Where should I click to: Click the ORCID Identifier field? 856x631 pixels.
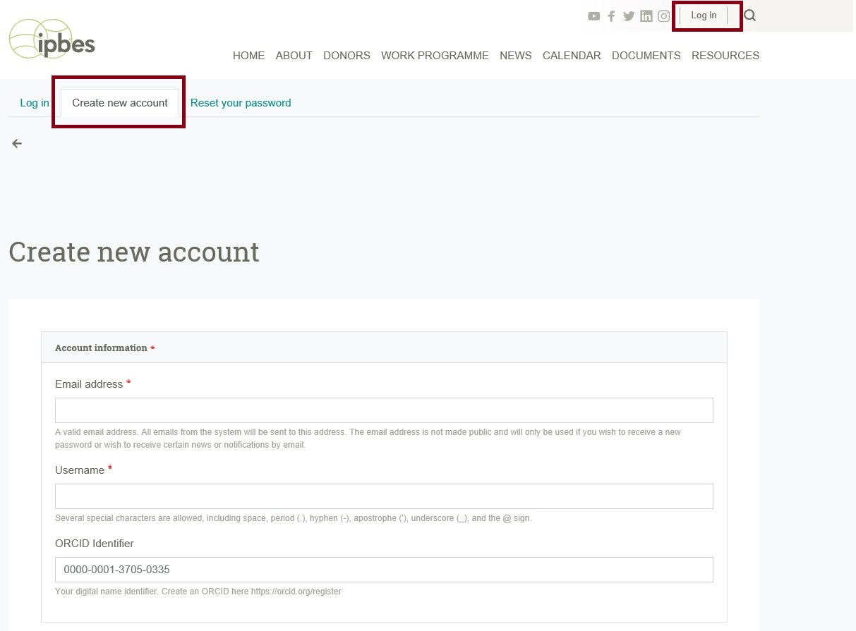coord(384,570)
